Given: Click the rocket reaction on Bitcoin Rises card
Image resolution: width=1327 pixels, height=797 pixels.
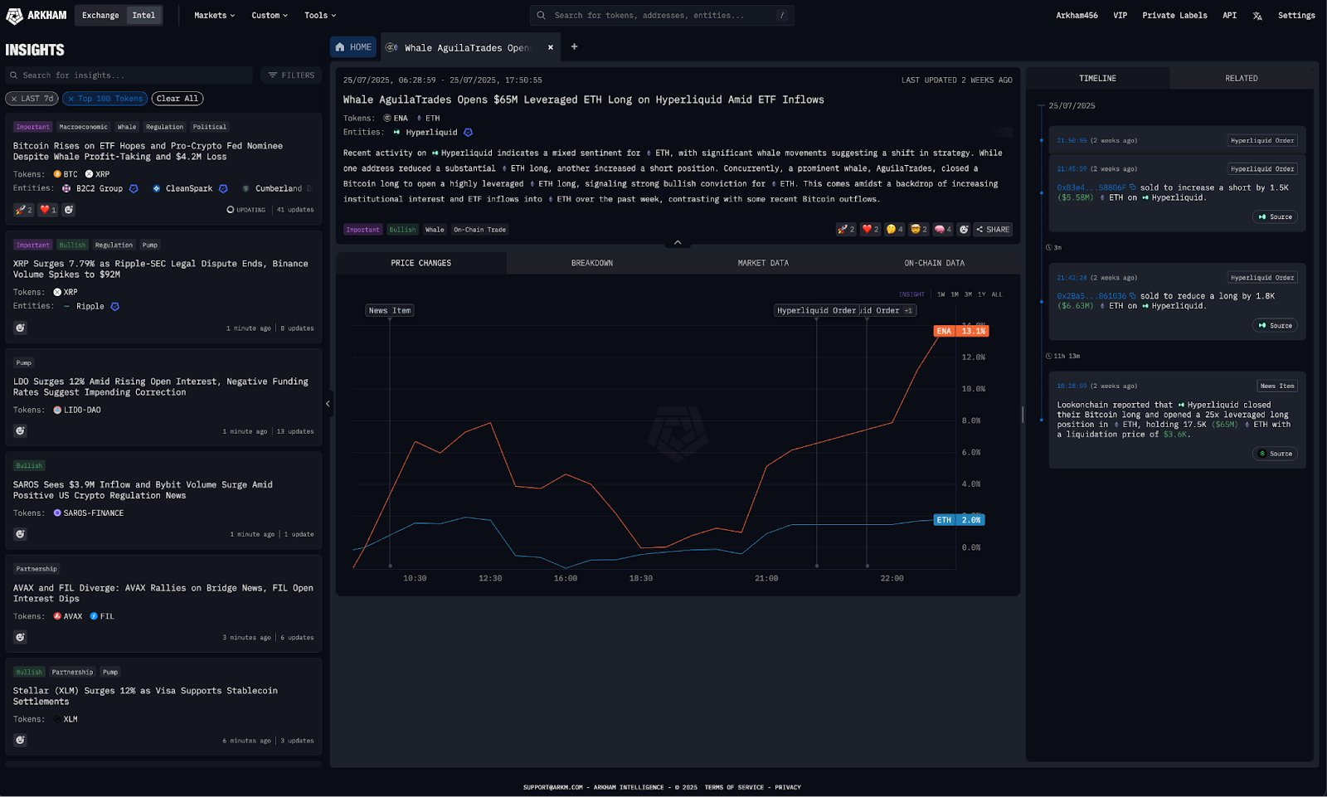Looking at the screenshot, I should coord(23,210).
